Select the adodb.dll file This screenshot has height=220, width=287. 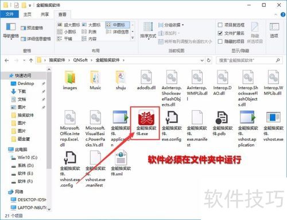coord(146,80)
